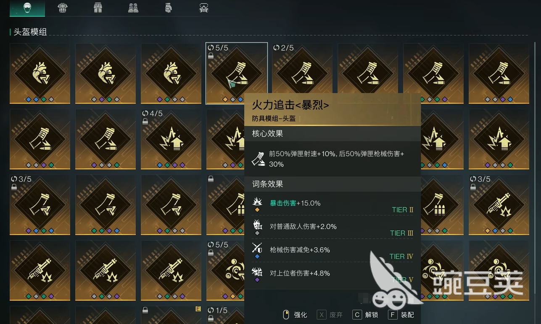This screenshot has height=324, width=541.
Task: Select the 对上位者伤害+4.8% affix row
Action: [333, 274]
